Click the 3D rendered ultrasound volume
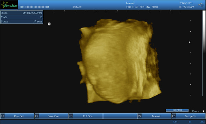 click(119, 61)
